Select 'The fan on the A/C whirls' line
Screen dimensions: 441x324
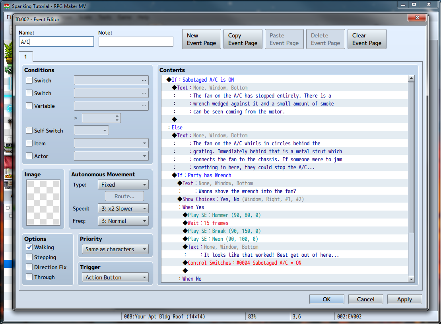(285, 143)
